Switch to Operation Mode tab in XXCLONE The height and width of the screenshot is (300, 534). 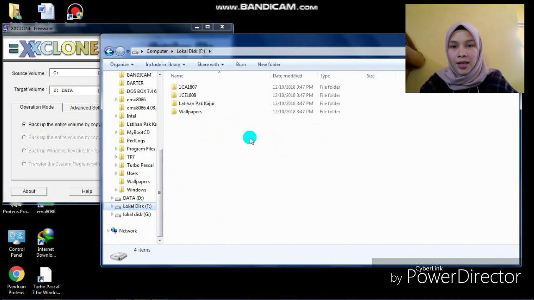[x=37, y=107]
